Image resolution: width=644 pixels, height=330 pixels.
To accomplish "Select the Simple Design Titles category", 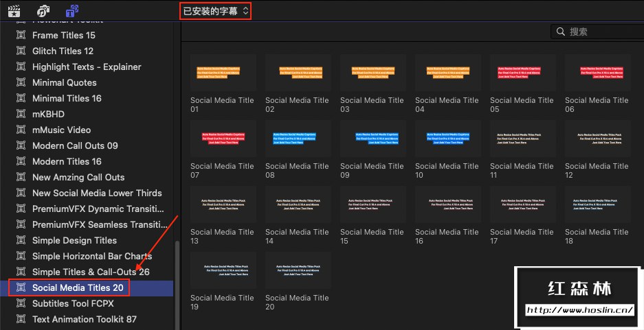I will coord(74,240).
